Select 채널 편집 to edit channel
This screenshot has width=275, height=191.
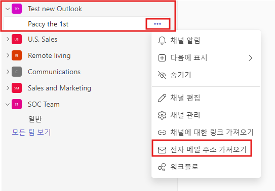206,98
